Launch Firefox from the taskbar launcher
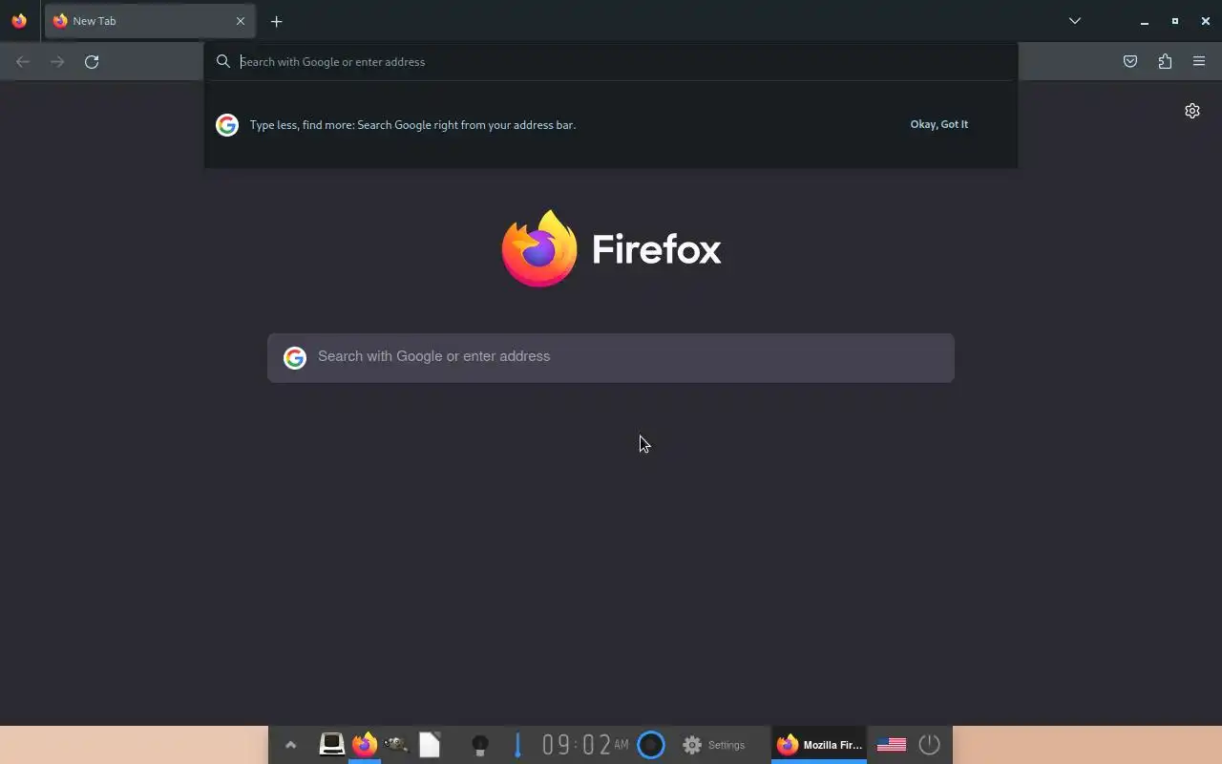Viewport: 1222px width, 764px height. [x=365, y=744]
